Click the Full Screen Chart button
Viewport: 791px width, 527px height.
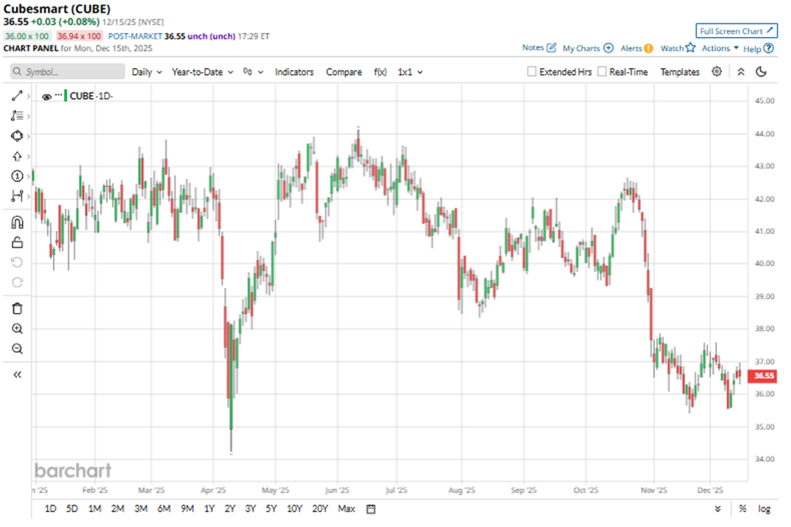point(736,31)
